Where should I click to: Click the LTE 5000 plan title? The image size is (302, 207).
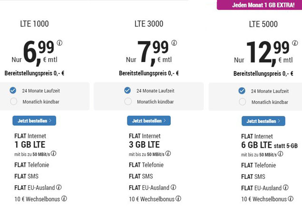click(263, 24)
